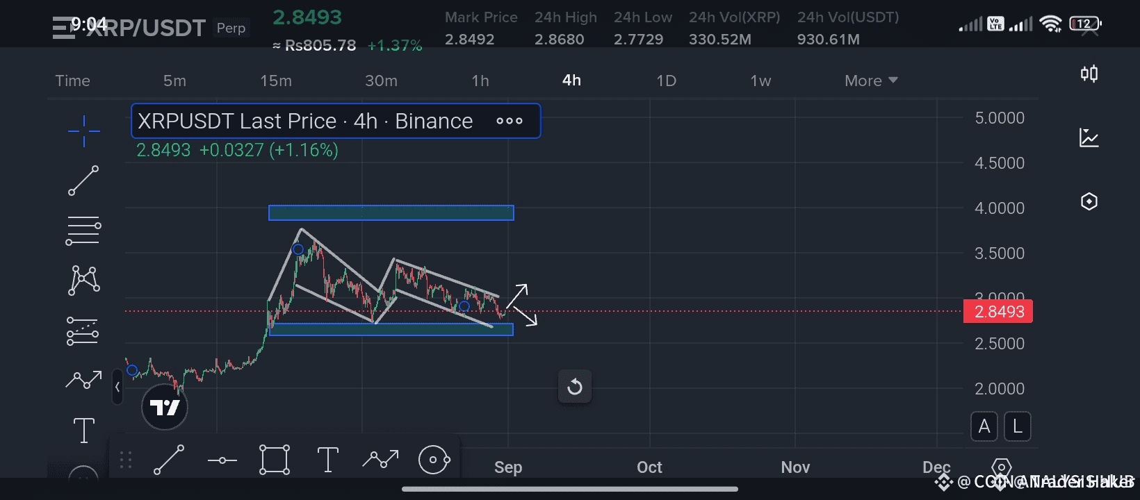Click the XRPUSDT Last Price legend title
The width and height of the screenshot is (1140, 500).
click(x=305, y=121)
